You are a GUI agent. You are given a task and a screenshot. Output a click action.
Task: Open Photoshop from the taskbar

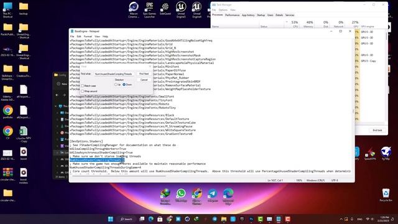pos(251,219)
